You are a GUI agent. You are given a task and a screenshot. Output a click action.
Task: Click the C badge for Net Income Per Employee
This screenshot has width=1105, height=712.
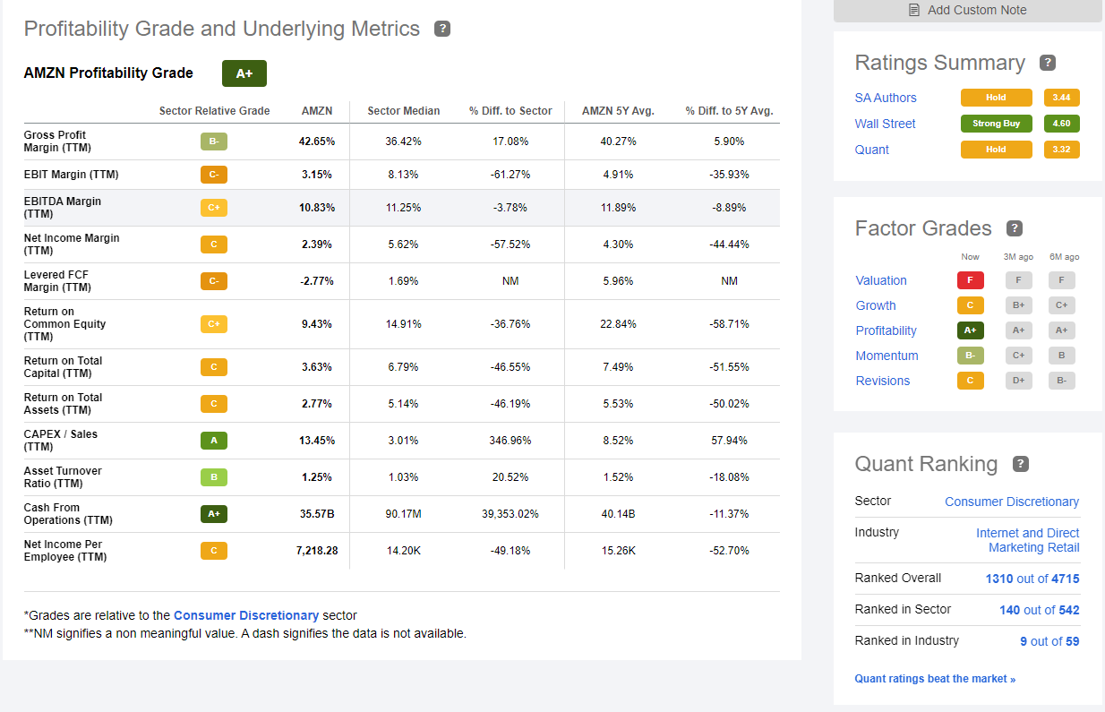tap(213, 551)
